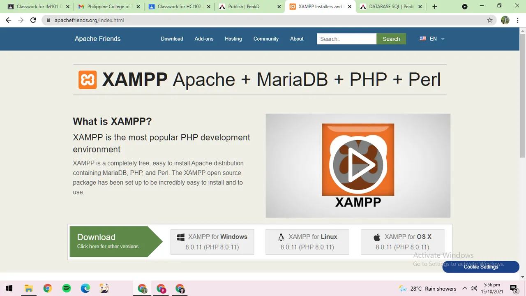Click the orange XAMPP logo beside heading

(88, 80)
